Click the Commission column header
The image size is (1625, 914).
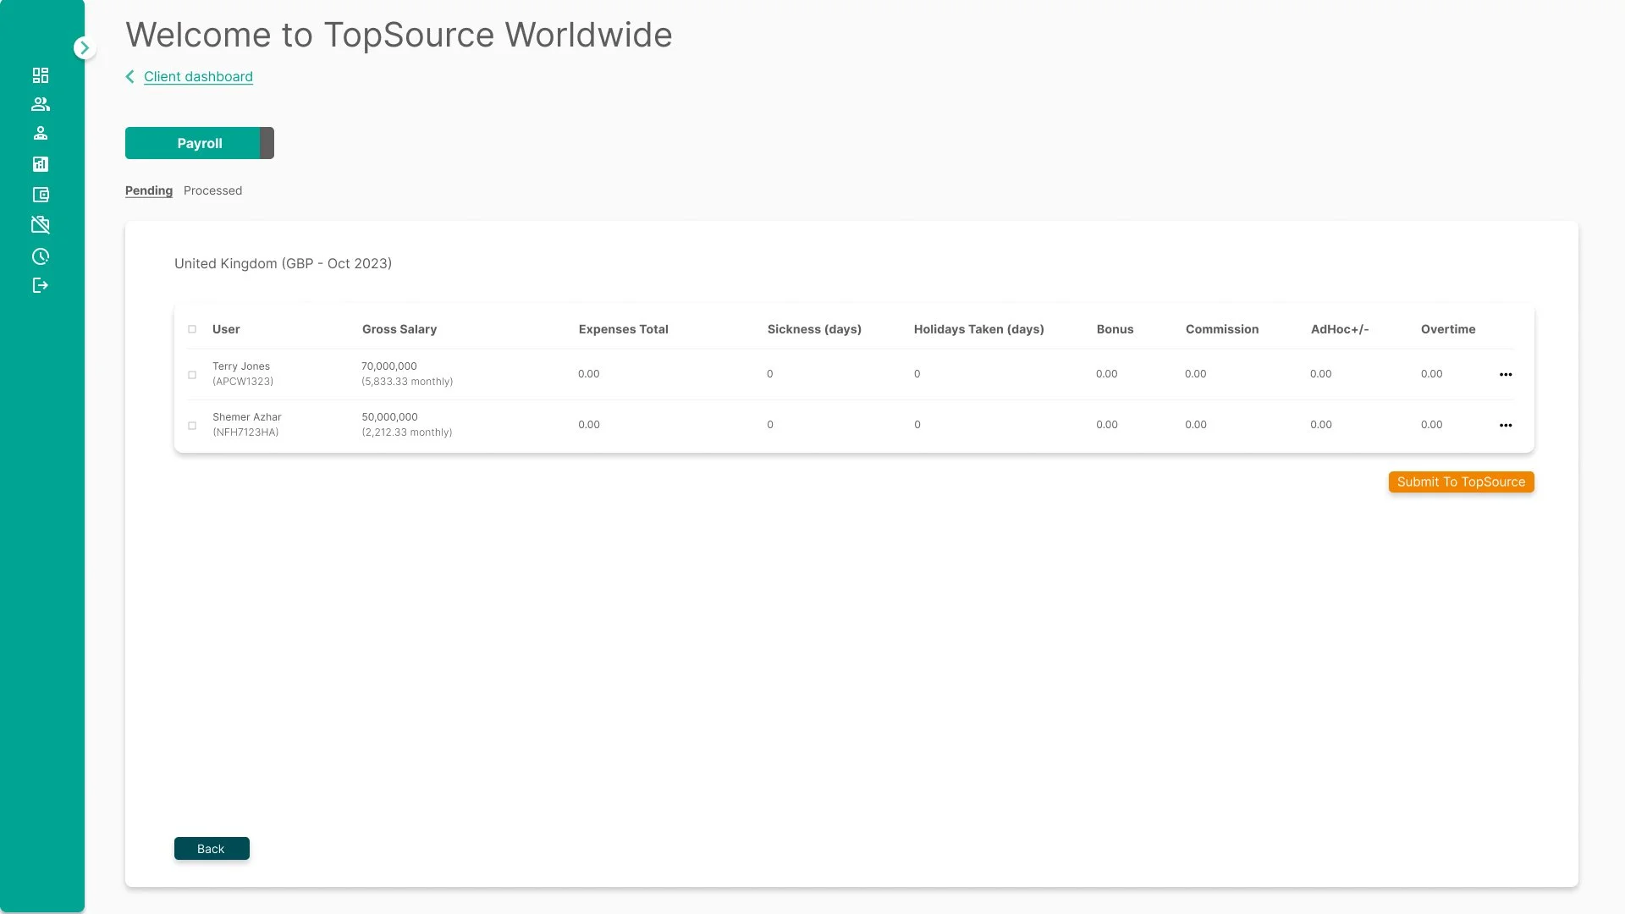1221,329
